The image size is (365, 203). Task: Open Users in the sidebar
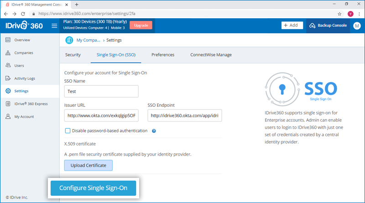coord(30,66)
